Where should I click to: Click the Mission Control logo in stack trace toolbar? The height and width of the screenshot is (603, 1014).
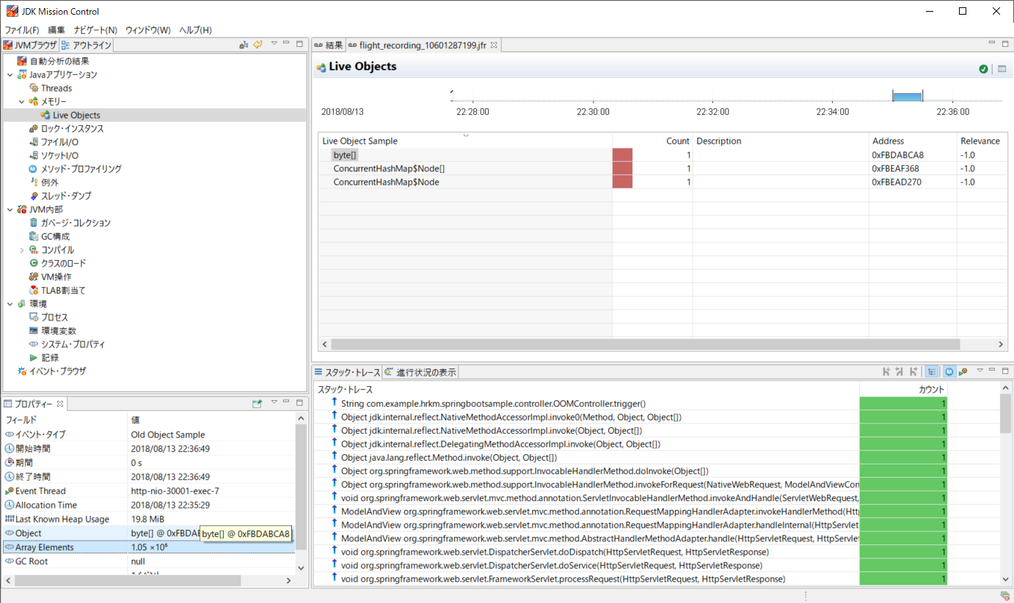tap(948, 371)
